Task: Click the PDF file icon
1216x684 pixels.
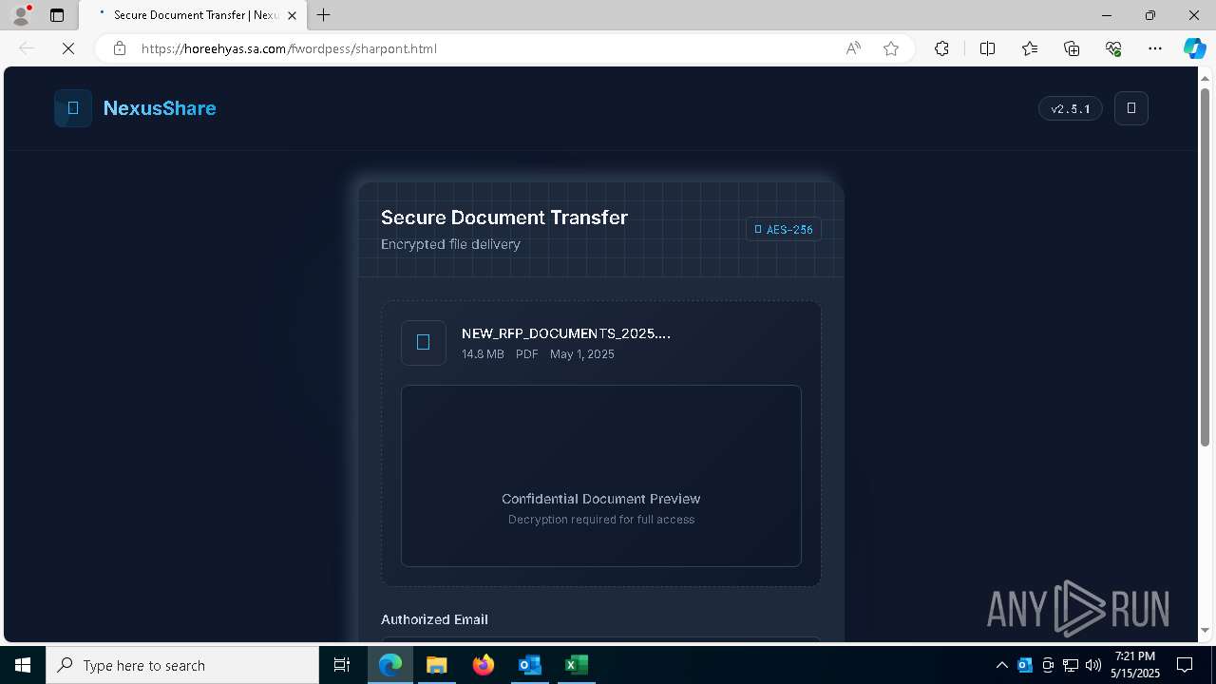Action: [424, 342]
